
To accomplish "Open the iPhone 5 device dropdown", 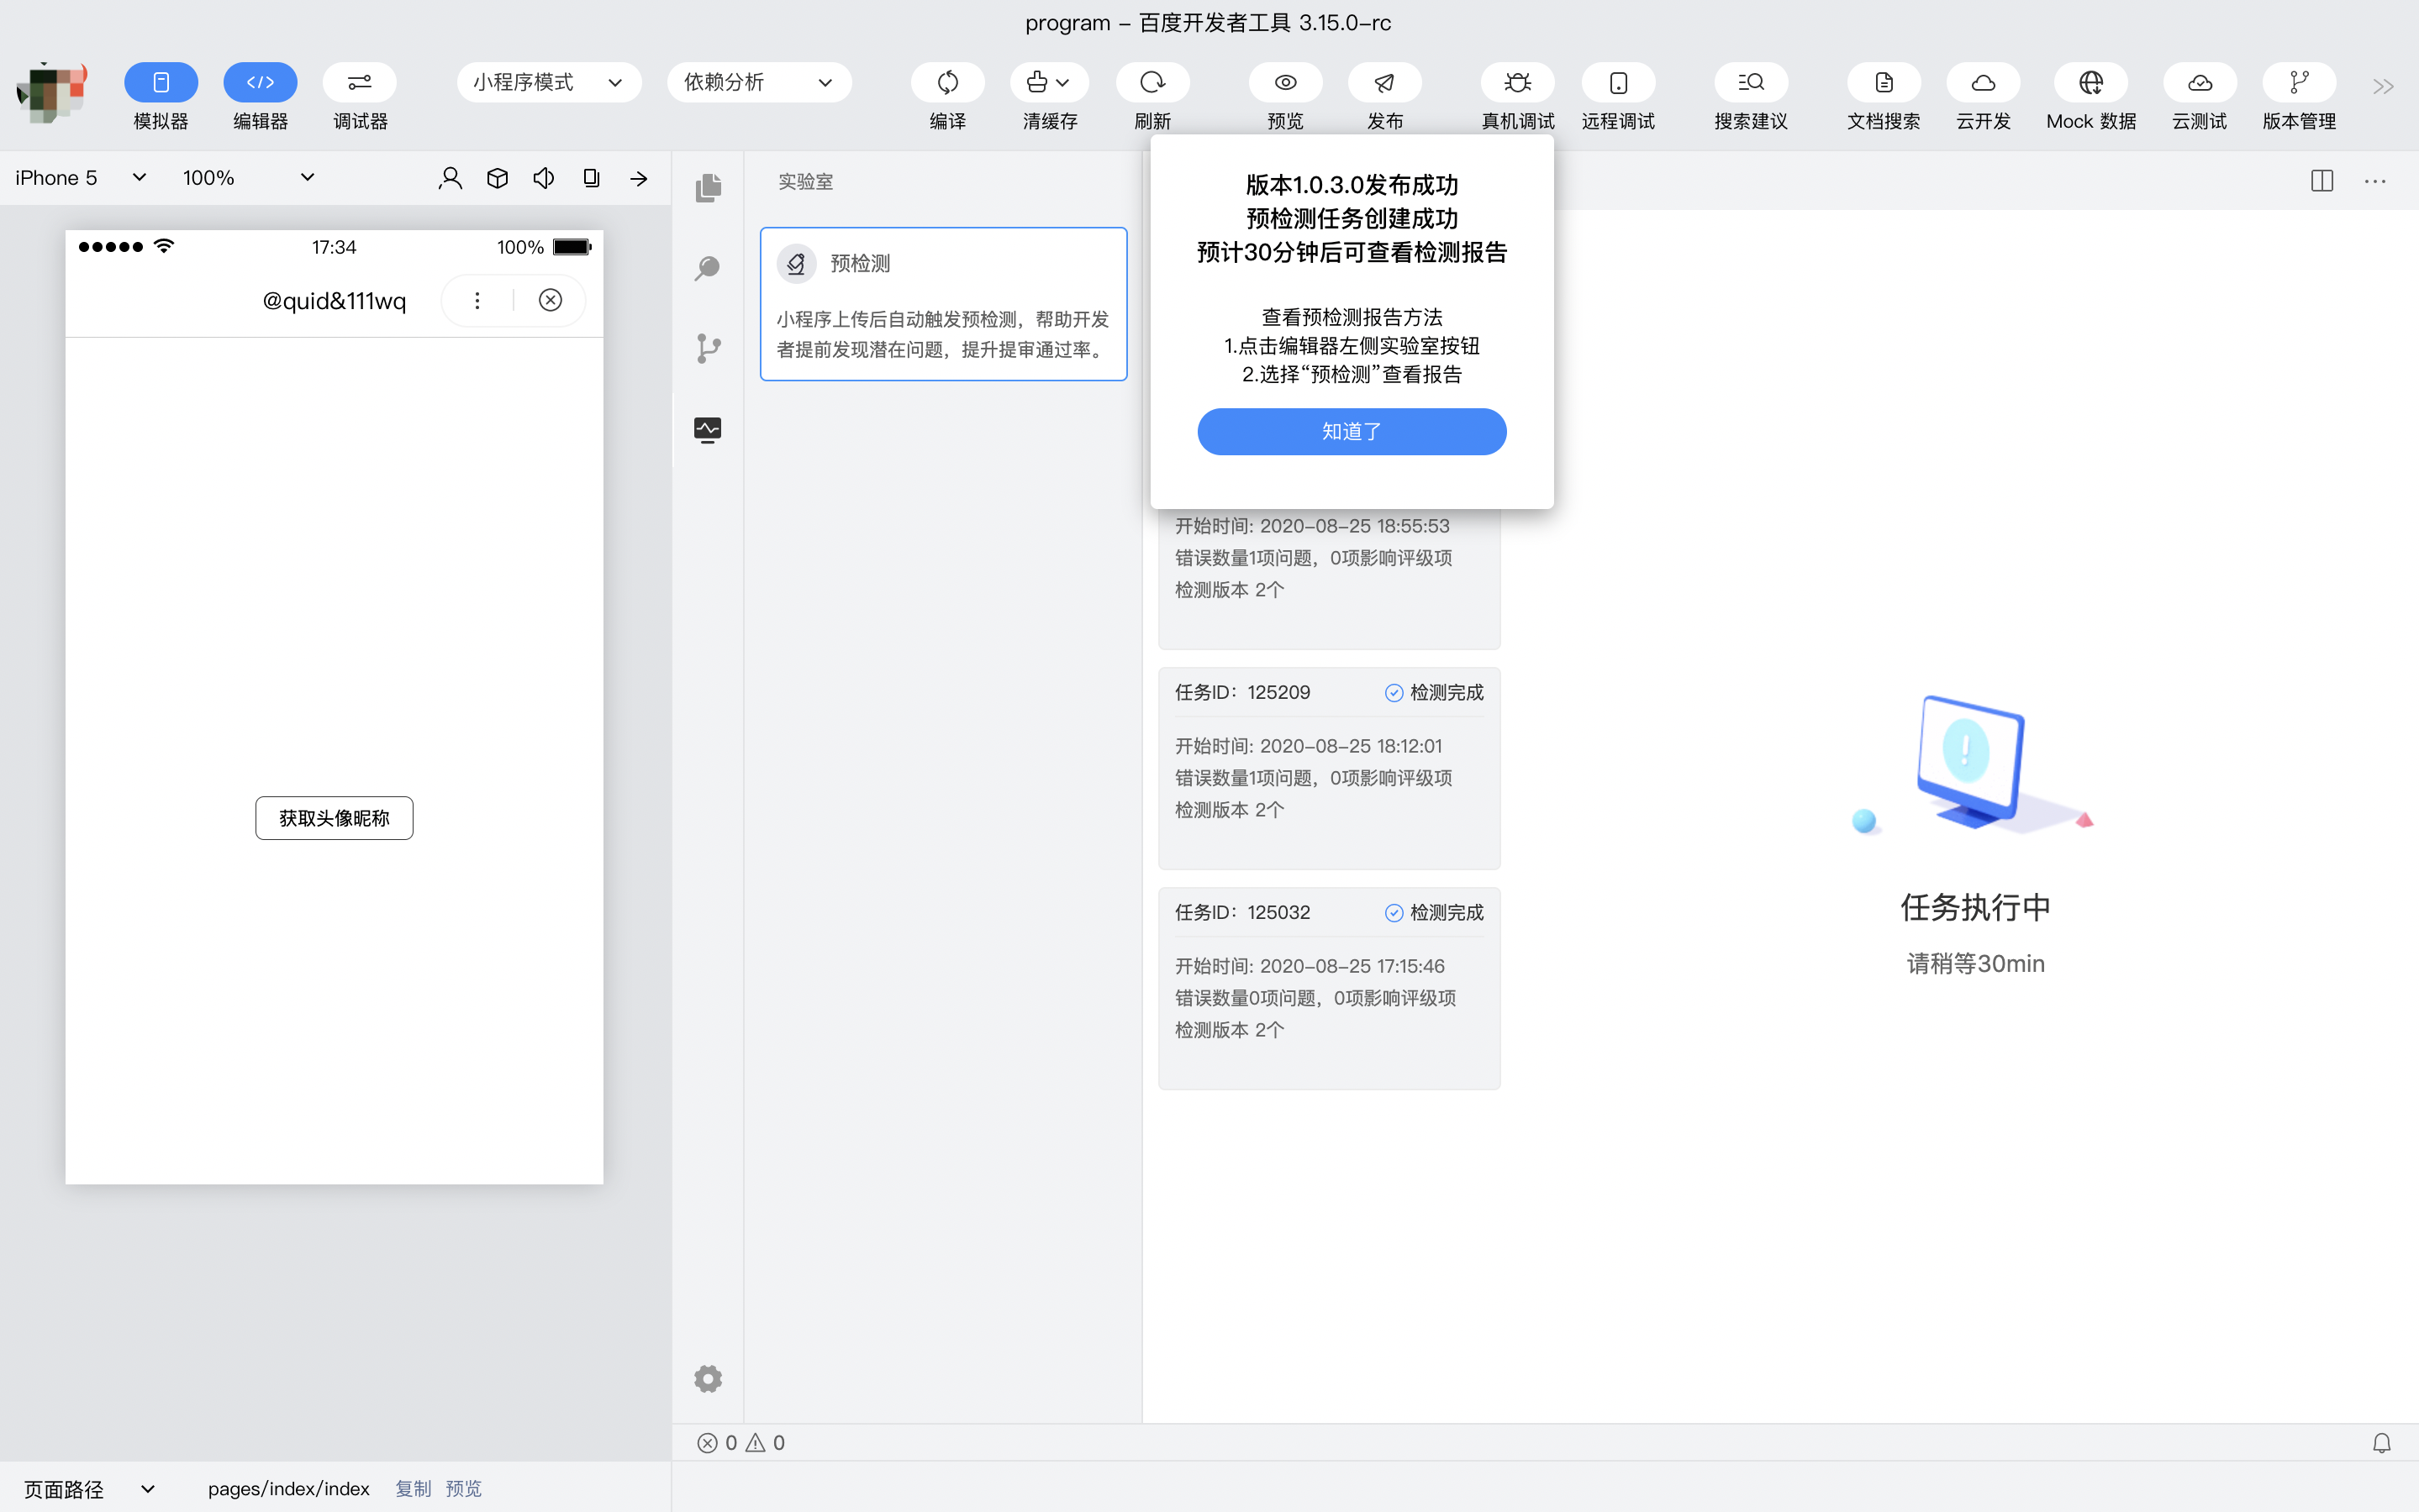I will [x=81, y=178].
